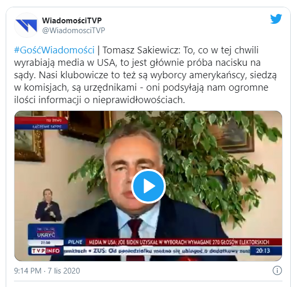297x287 pixels.
Task: Open the #GośćWiadomości hashtag link
Action: (54, 50)
